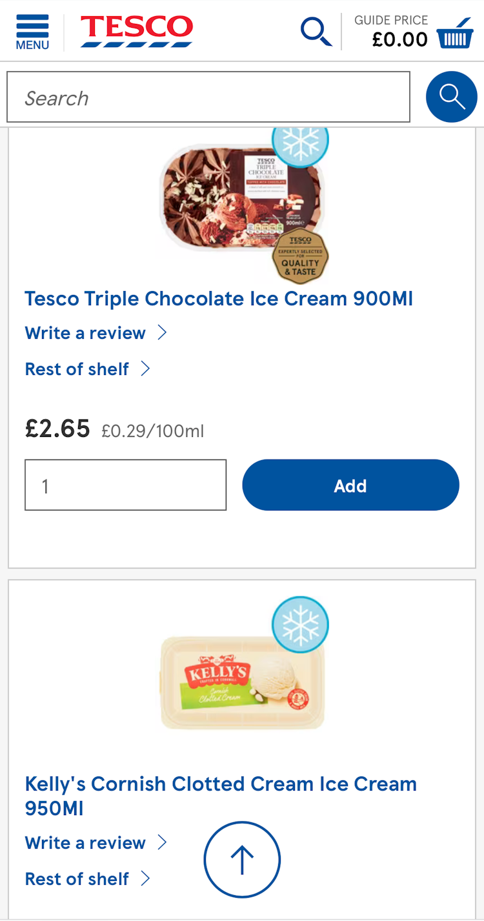
Task: Open the basket icon
Action: [459, 34]
